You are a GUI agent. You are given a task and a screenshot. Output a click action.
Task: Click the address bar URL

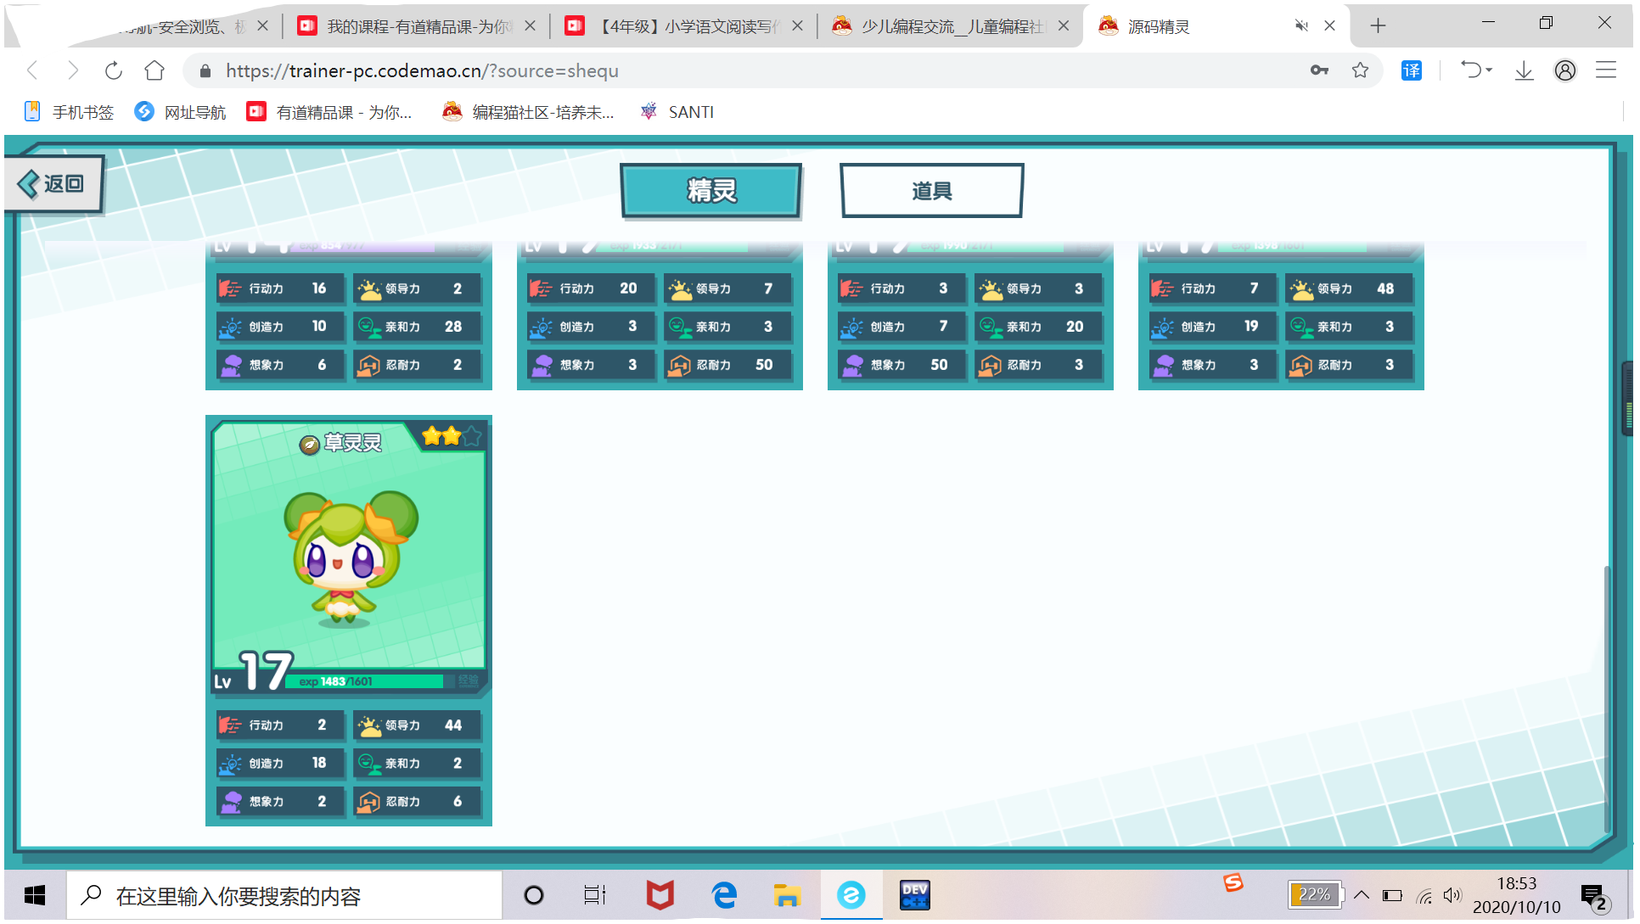pos(422,71)
